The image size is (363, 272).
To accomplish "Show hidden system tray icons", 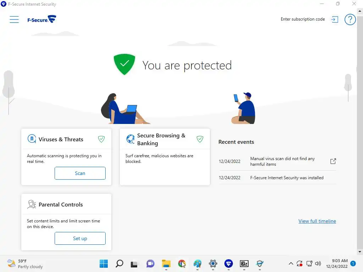I will pos(291,263).
